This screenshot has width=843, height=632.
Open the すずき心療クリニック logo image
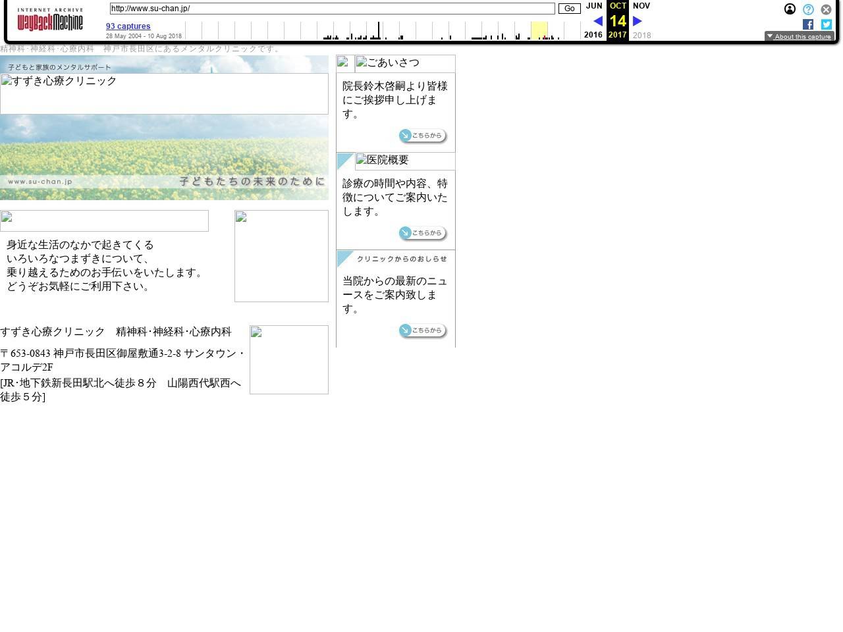coord(164,93)
